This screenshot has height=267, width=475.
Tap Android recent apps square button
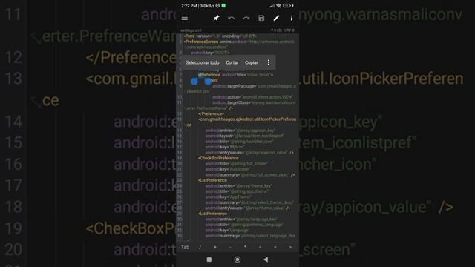[x=209, y=260]
